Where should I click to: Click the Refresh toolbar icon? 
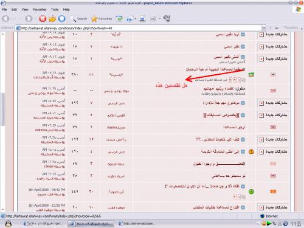52,19
